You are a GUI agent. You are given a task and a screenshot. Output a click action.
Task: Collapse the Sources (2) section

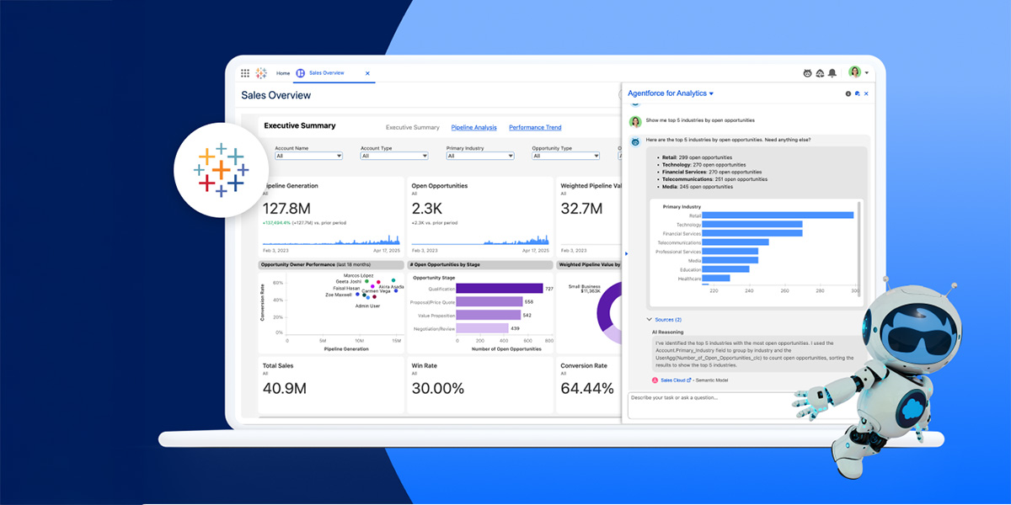(x=650, y=320)
